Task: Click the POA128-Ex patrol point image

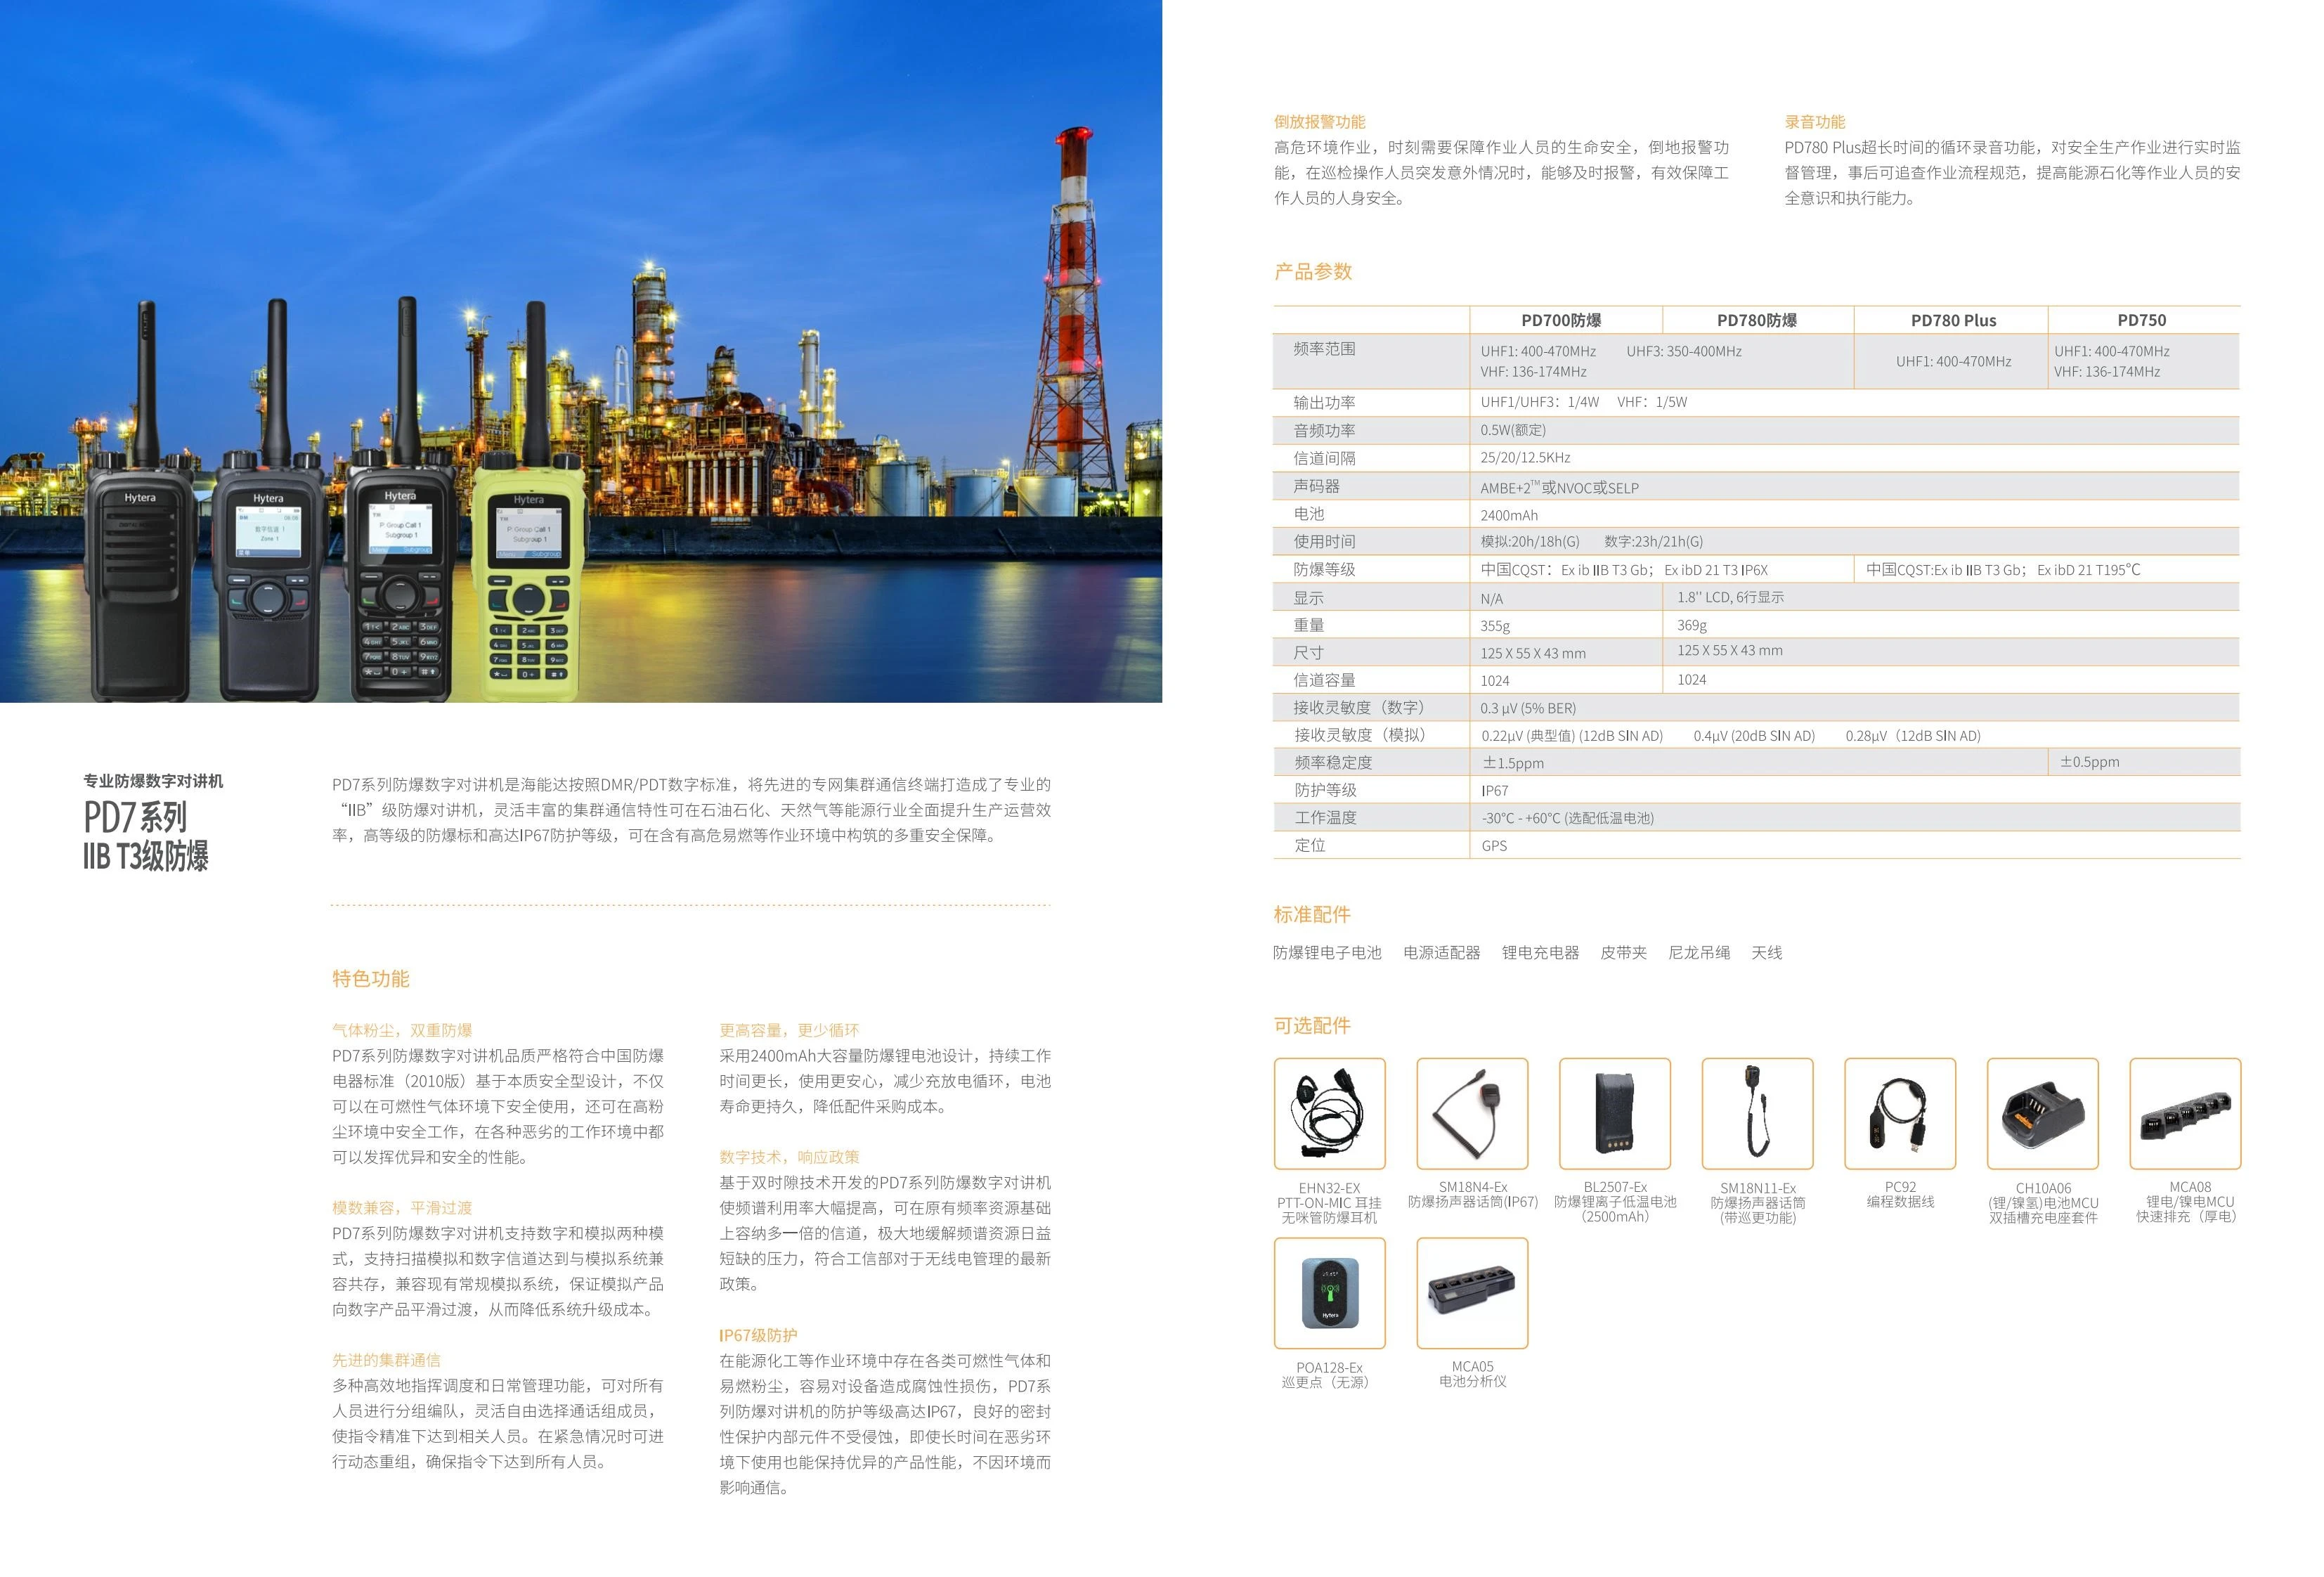Action: coord(1329,1292)
